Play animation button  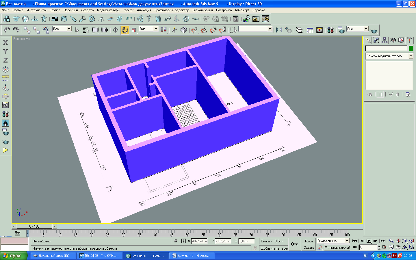369,241
